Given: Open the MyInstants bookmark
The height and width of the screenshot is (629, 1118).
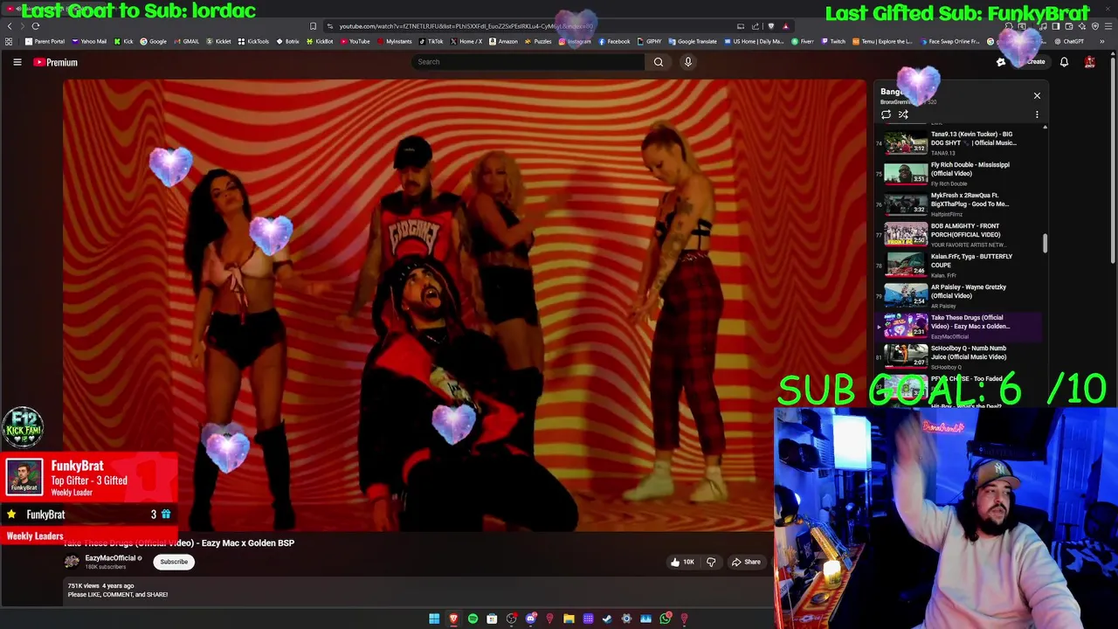Looking at the screenshot, I should point(395,41).
